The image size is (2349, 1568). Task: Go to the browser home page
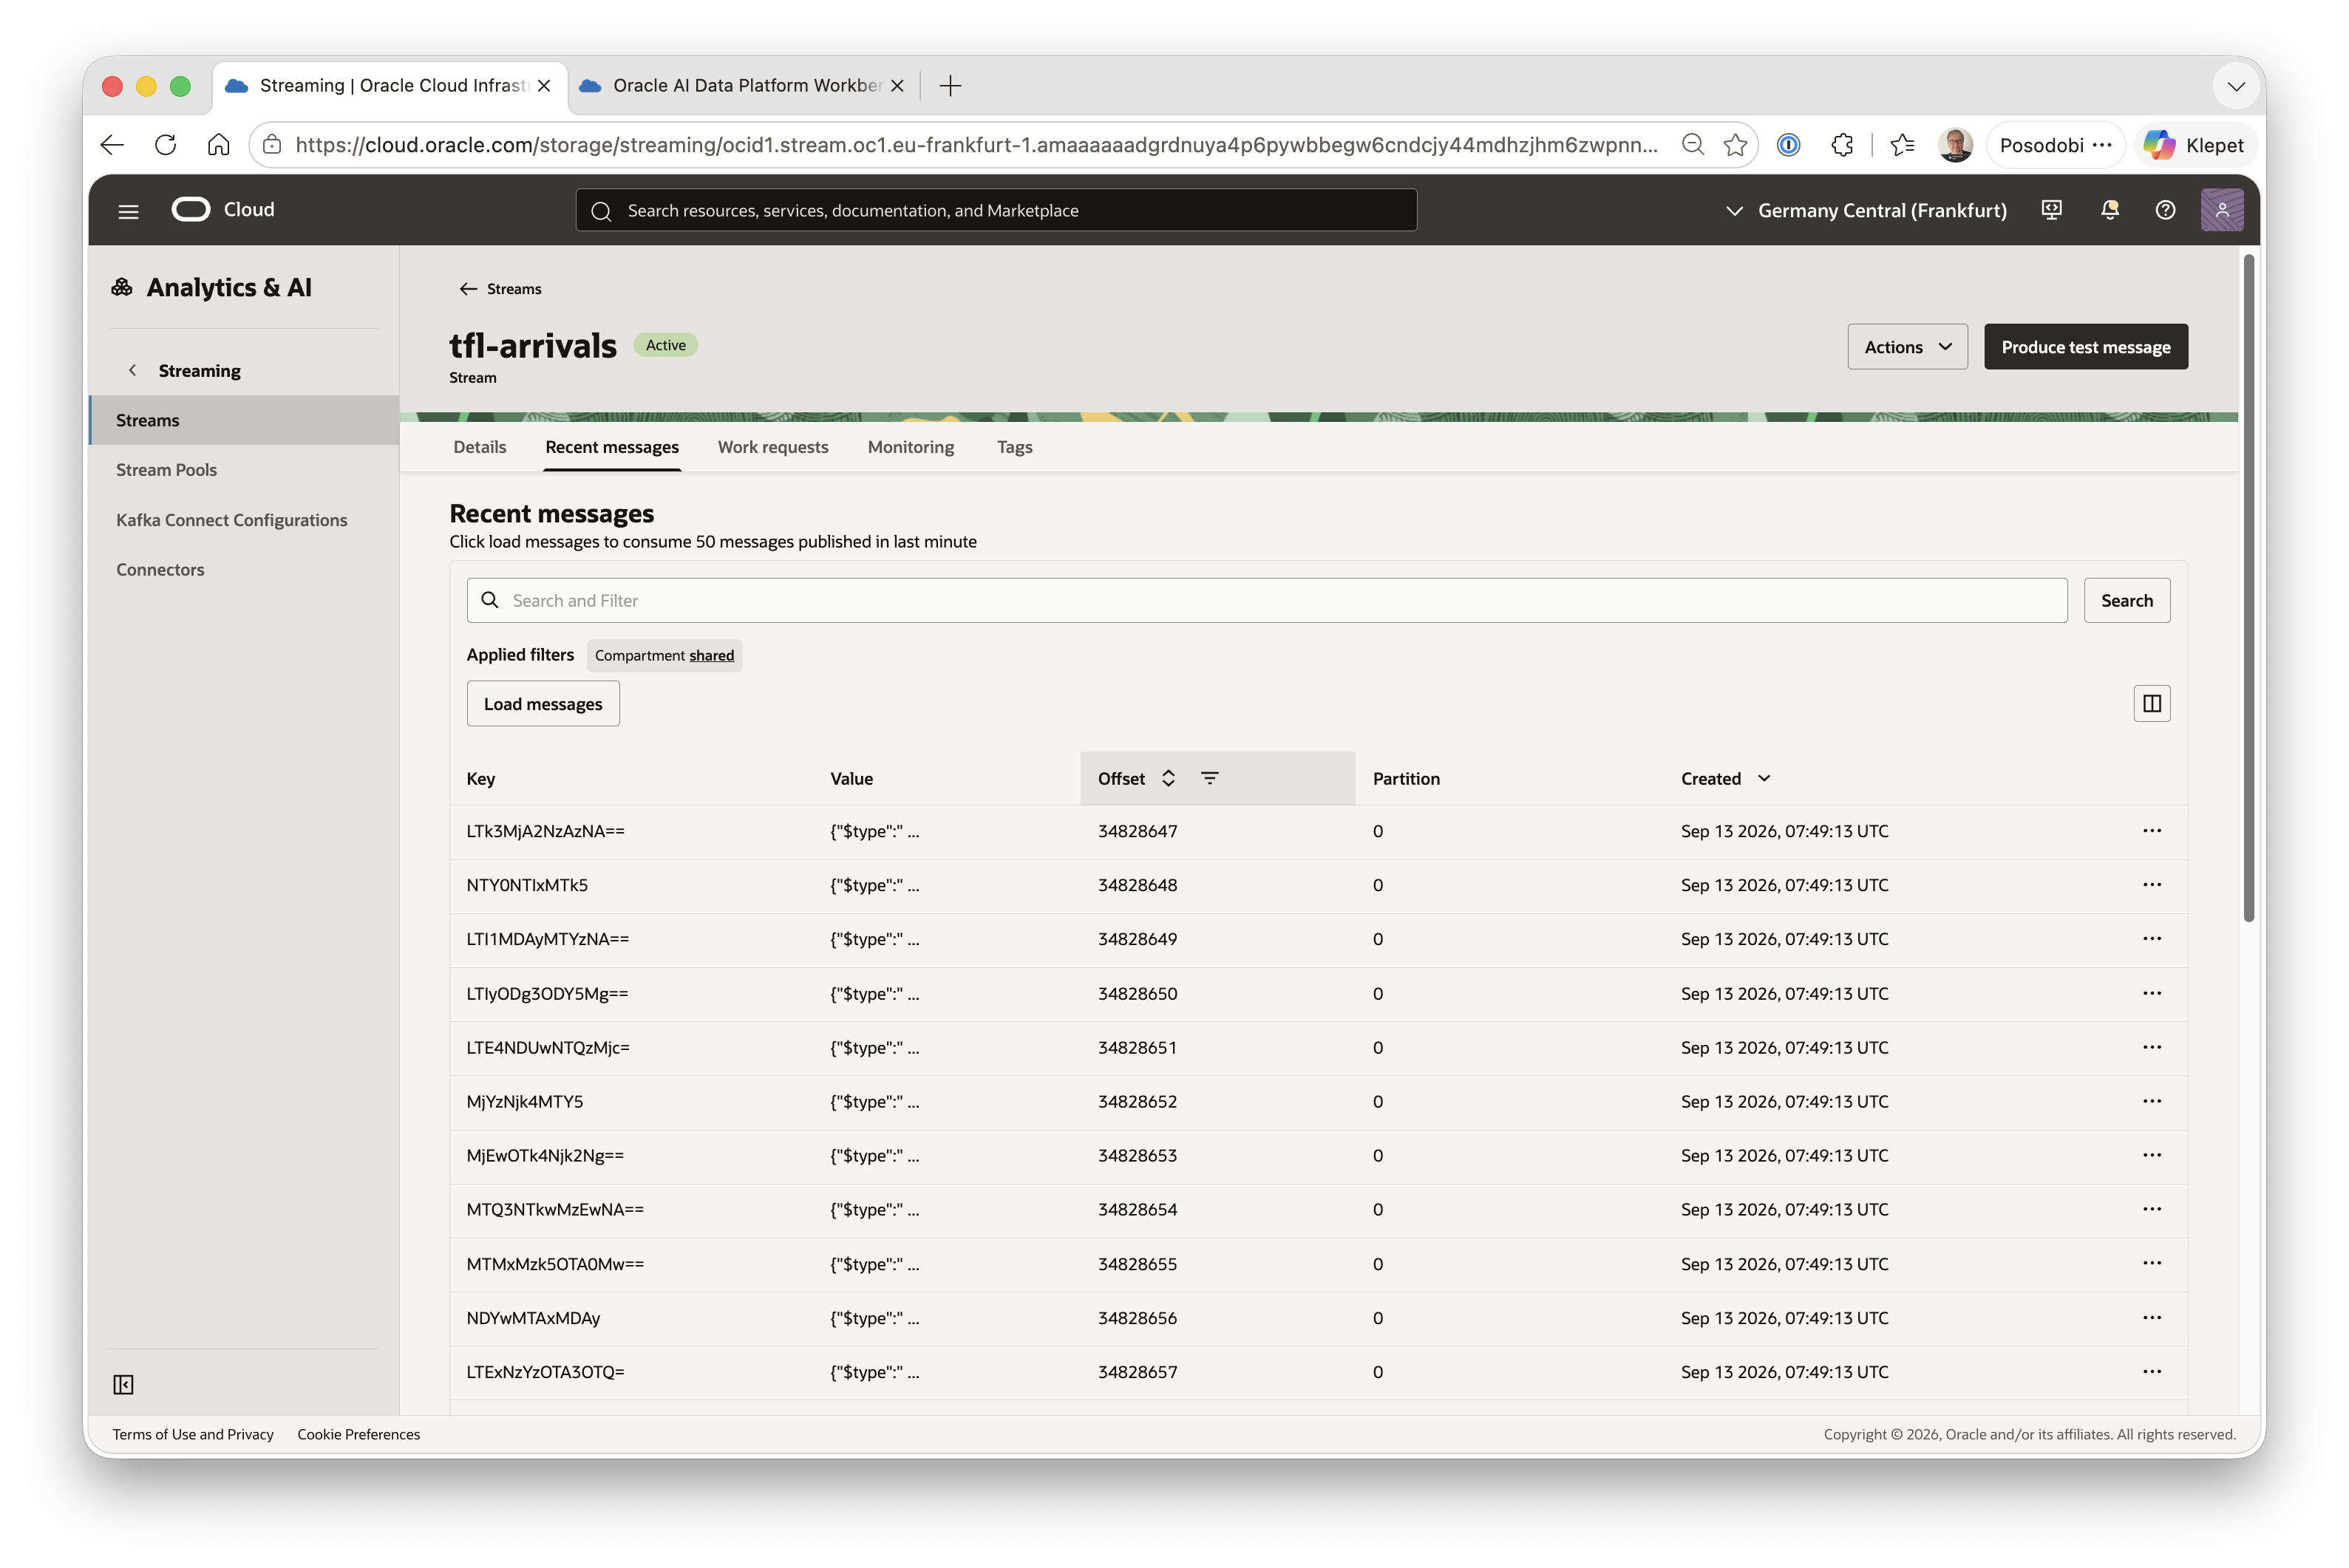219,145
